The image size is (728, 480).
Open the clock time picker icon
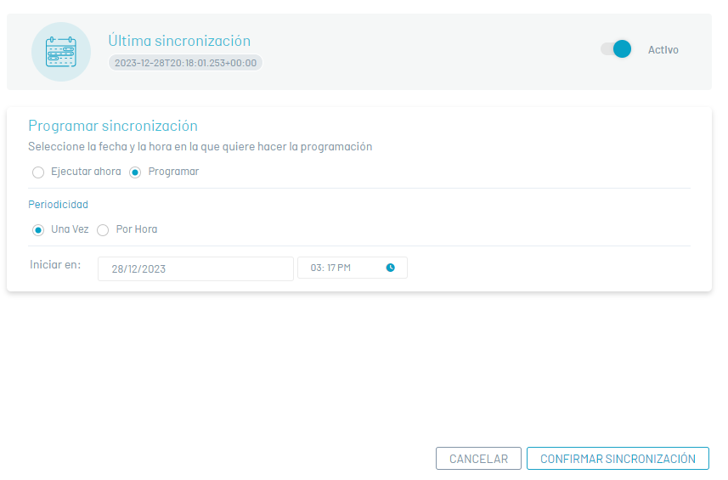point(391,268)
